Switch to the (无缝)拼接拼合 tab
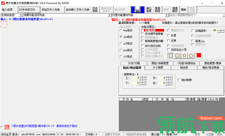 [x=186, y=63]
